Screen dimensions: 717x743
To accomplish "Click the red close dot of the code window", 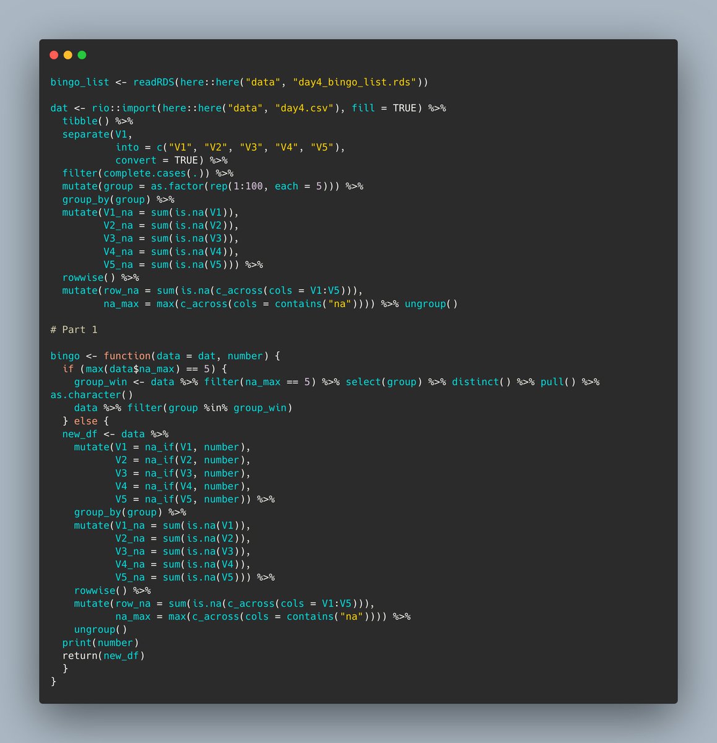I will coord(54,55).
